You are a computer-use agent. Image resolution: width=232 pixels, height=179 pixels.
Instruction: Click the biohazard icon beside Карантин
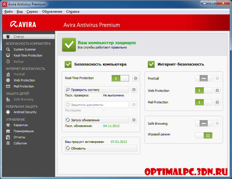(x=8, y=125)
